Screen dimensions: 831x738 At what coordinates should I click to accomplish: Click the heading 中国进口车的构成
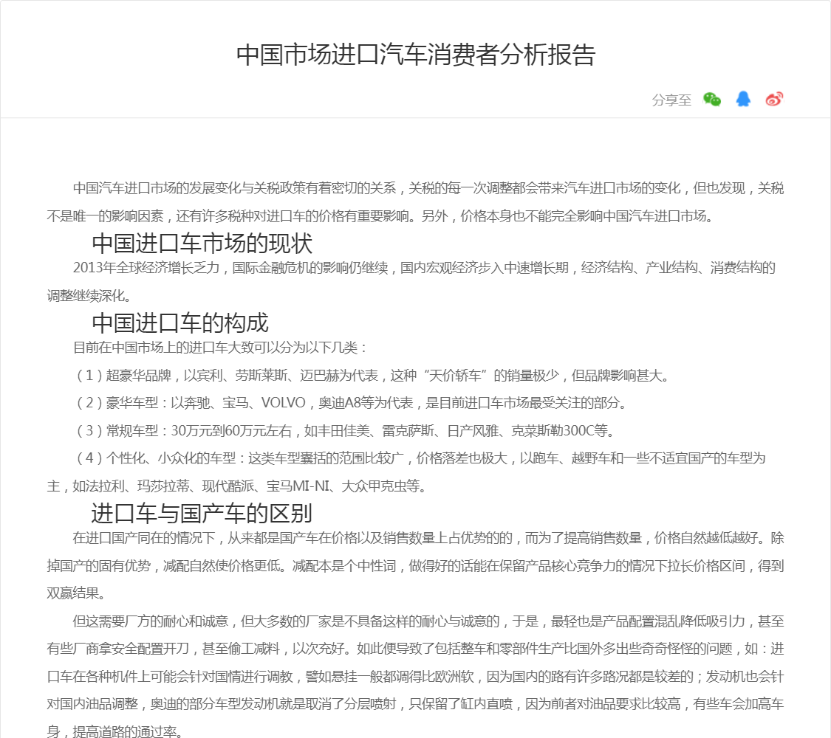180,323
